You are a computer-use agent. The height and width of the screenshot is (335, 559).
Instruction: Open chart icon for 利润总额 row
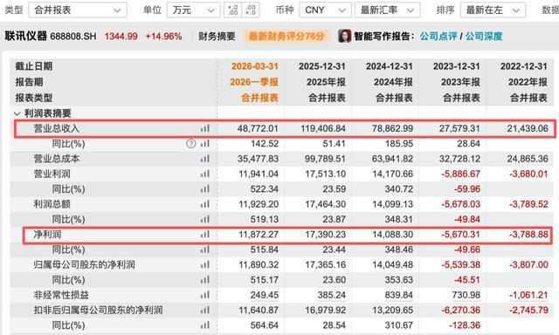point(205,204)
